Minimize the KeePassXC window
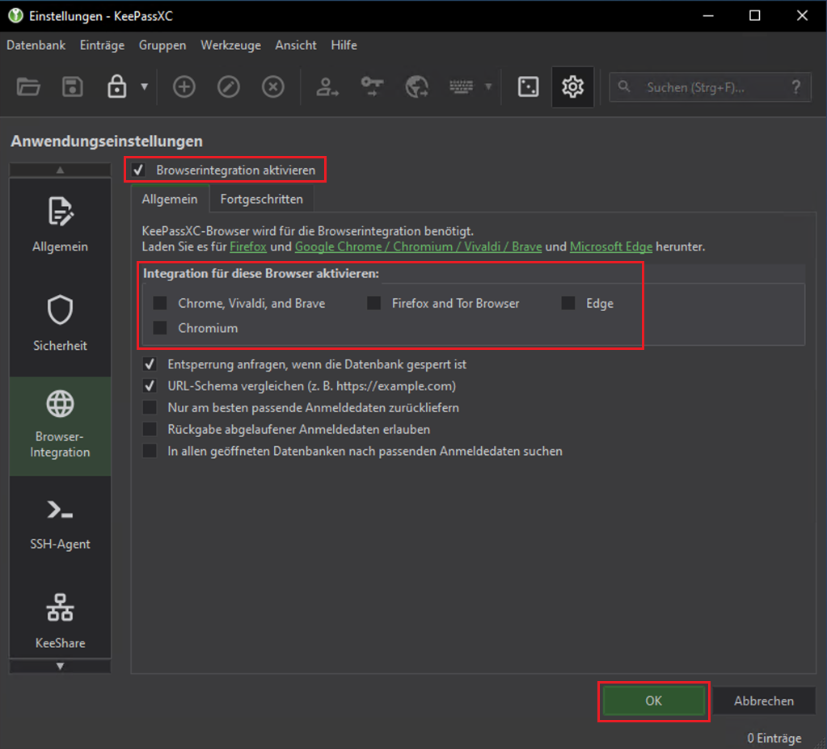Viewport: 827px width, 749px height. click(708, 16)
